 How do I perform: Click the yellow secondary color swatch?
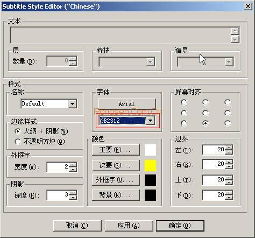(150, 165)
